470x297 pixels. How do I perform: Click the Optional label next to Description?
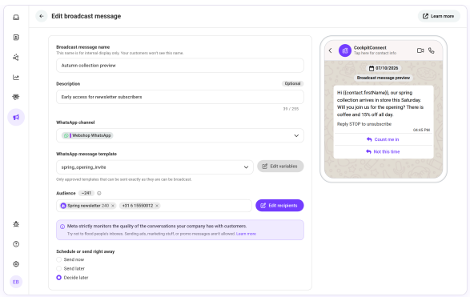292,83
